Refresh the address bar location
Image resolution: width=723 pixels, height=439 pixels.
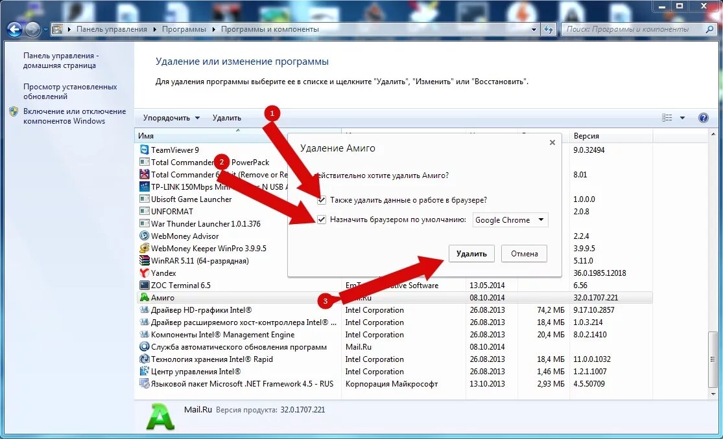coord(548,30)
